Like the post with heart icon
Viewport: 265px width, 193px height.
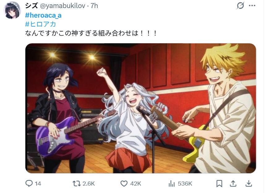pyautogui.click(x=124, y=183)
